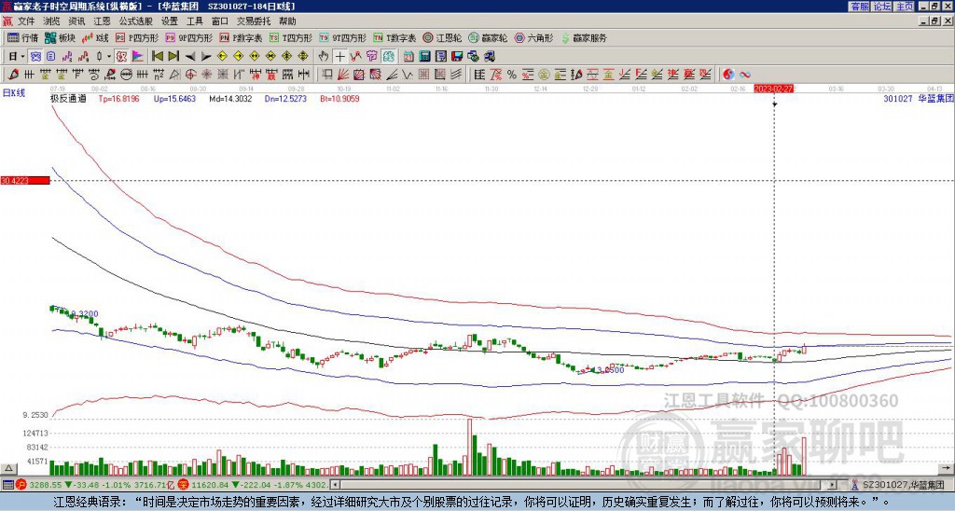Open the P四方形 tool
The height and width of the screenshot is (511, 955).
[137, 37]
